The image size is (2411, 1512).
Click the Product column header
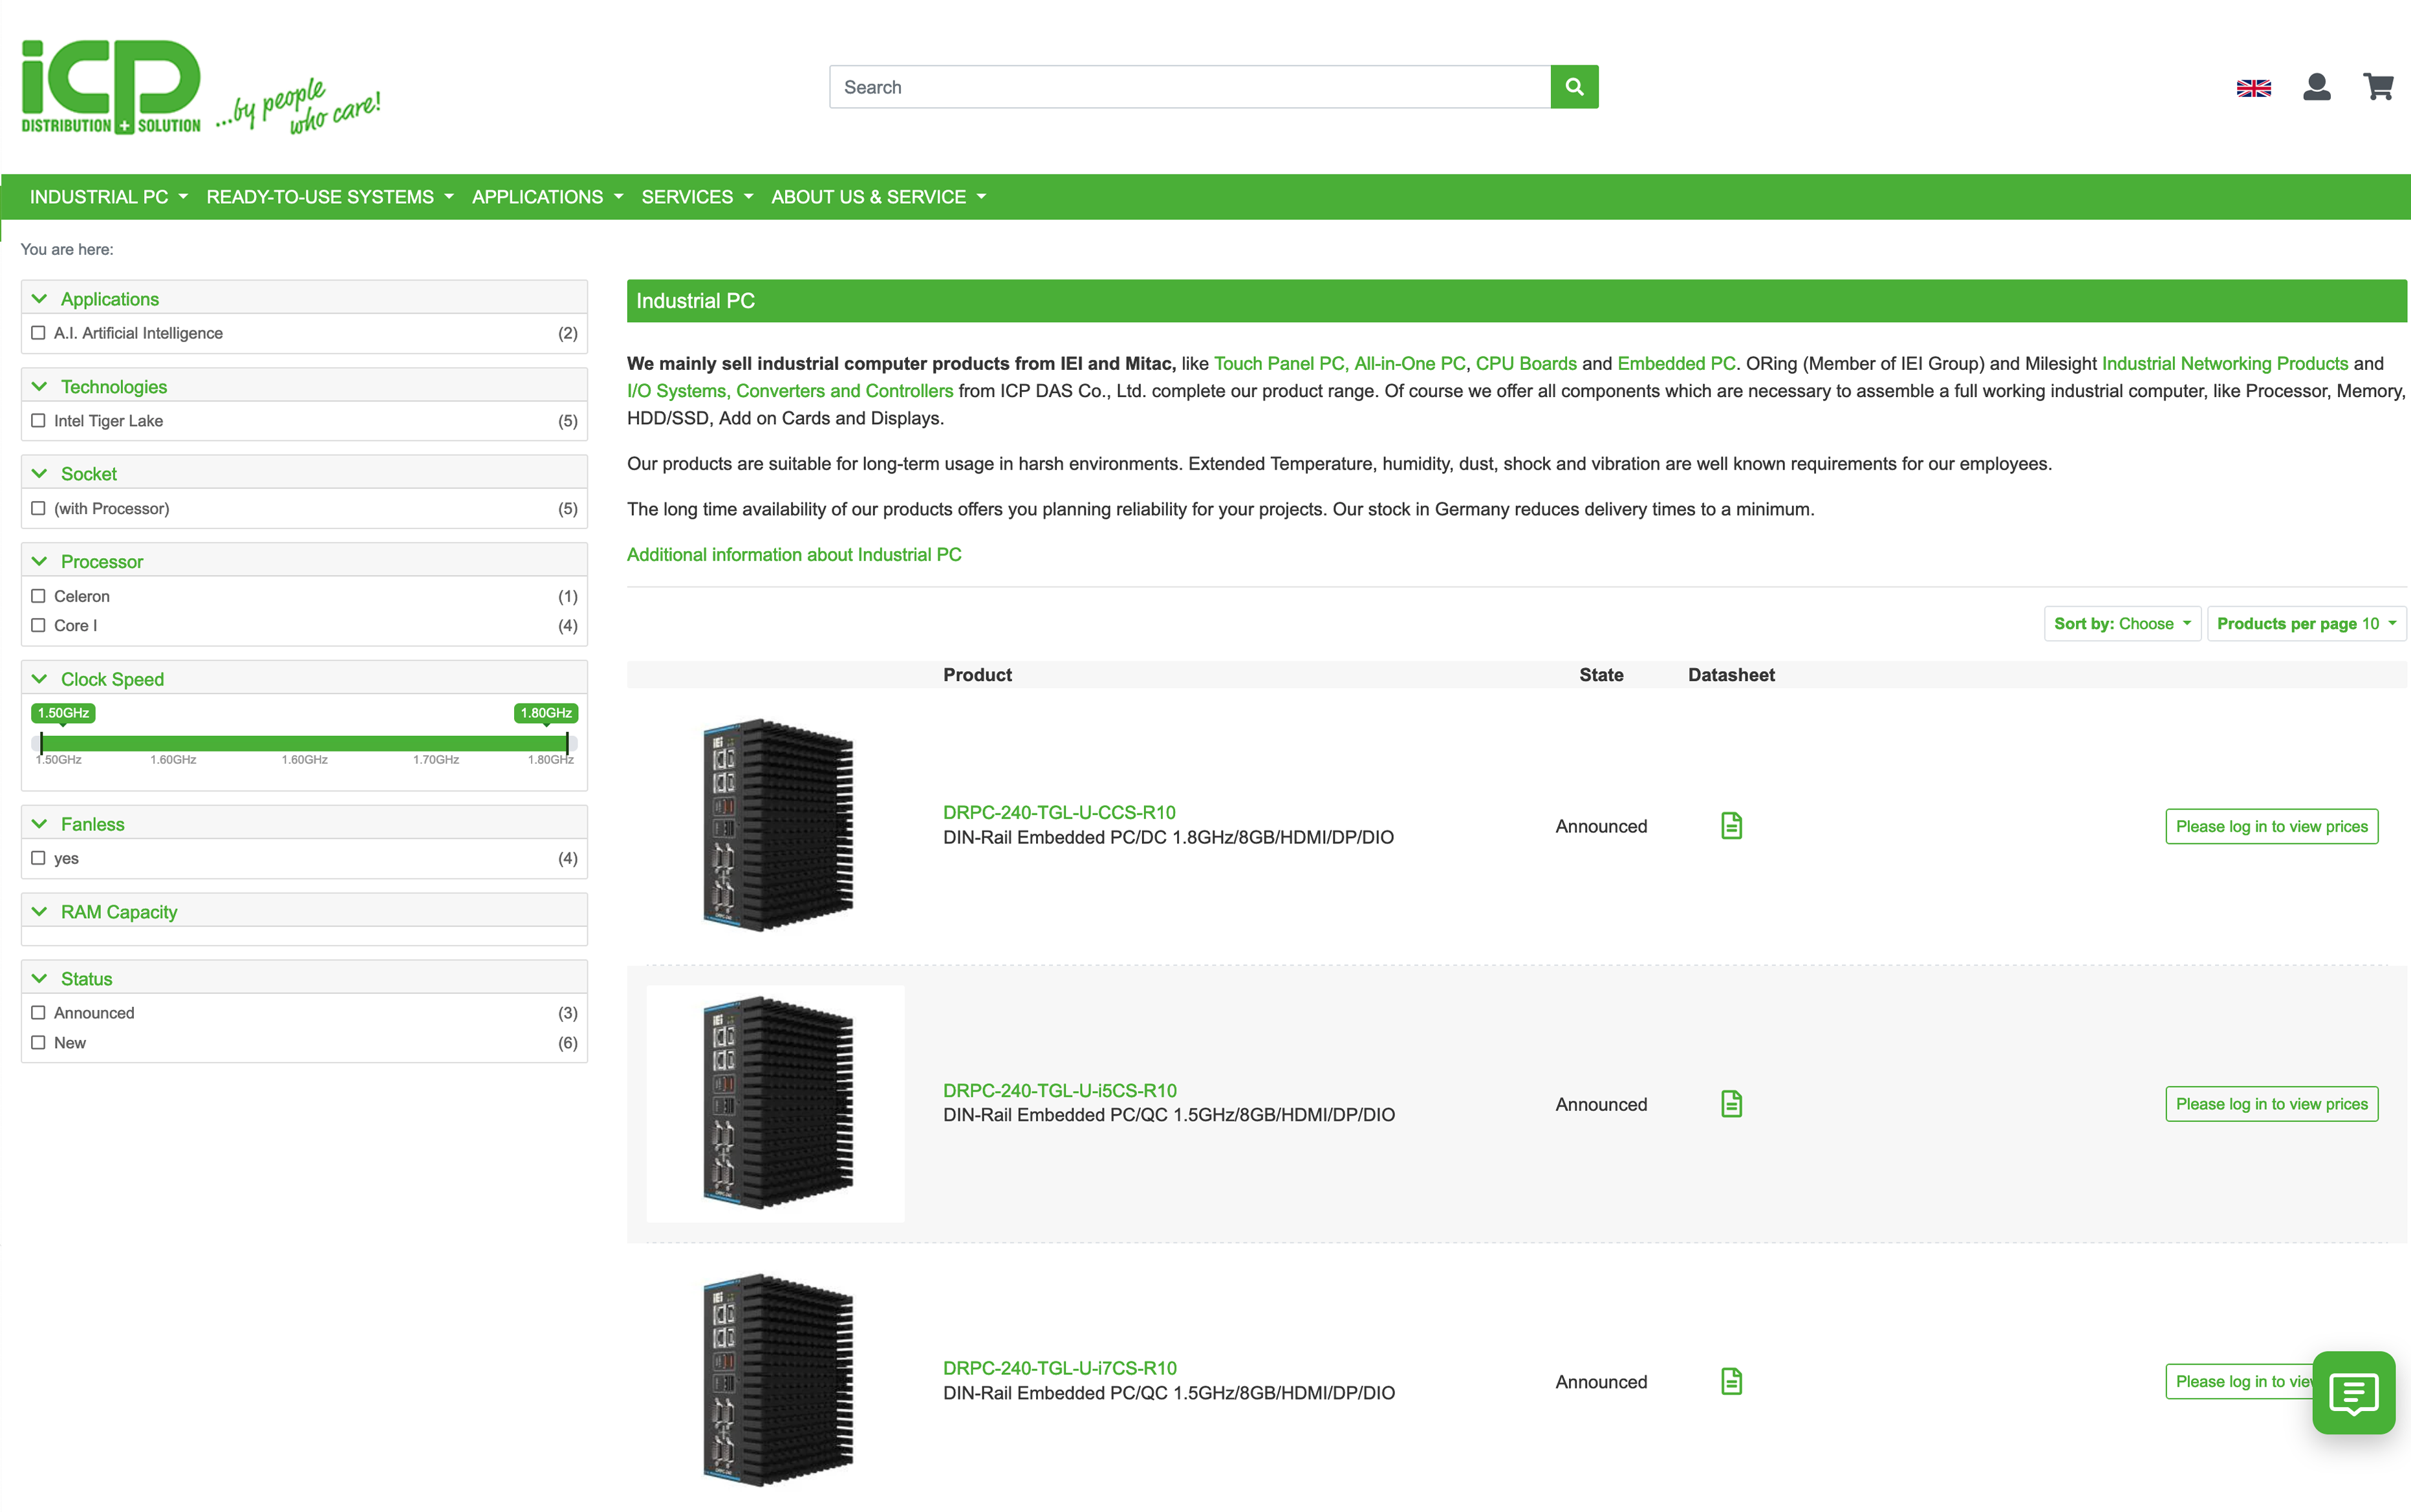(977, 675)
